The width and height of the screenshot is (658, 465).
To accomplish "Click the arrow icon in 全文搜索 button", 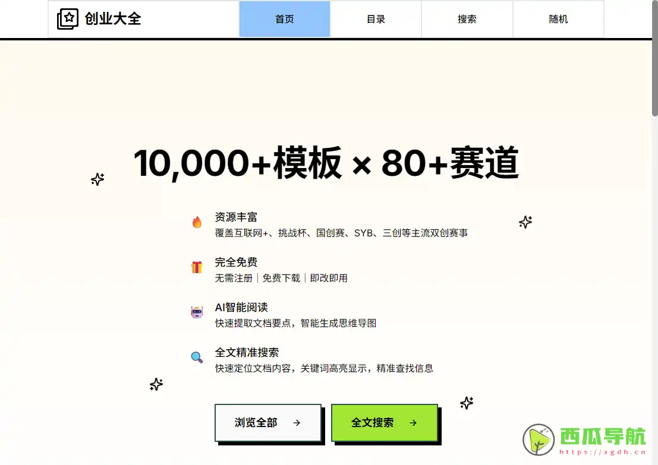I will tap(413, 423).
